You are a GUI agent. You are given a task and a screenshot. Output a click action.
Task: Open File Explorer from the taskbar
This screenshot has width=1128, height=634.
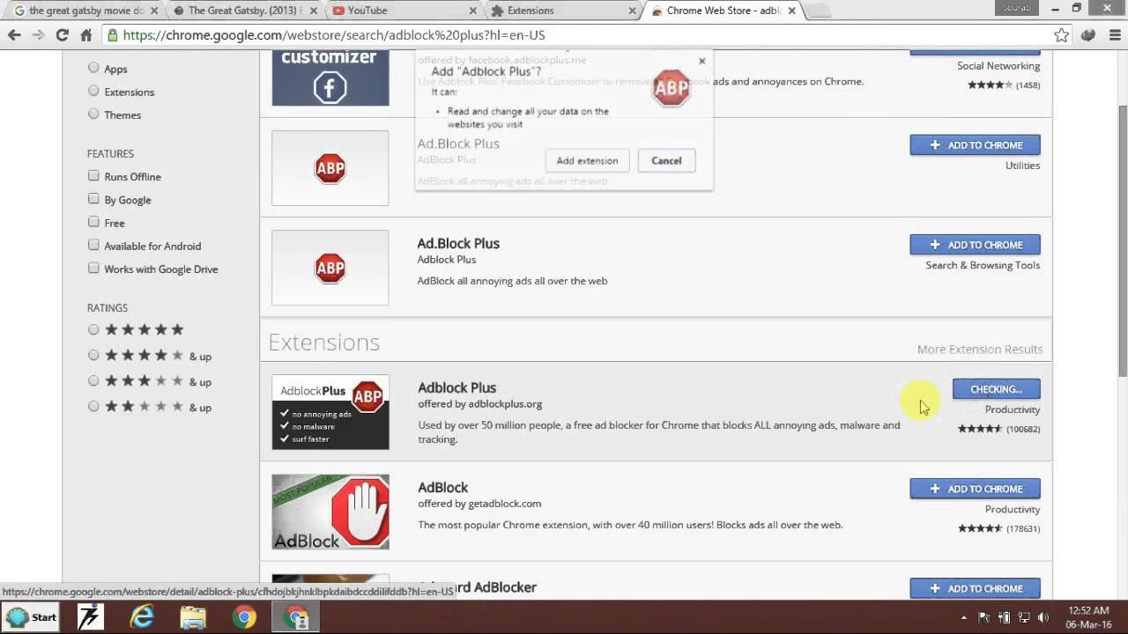tap(193, 617)
